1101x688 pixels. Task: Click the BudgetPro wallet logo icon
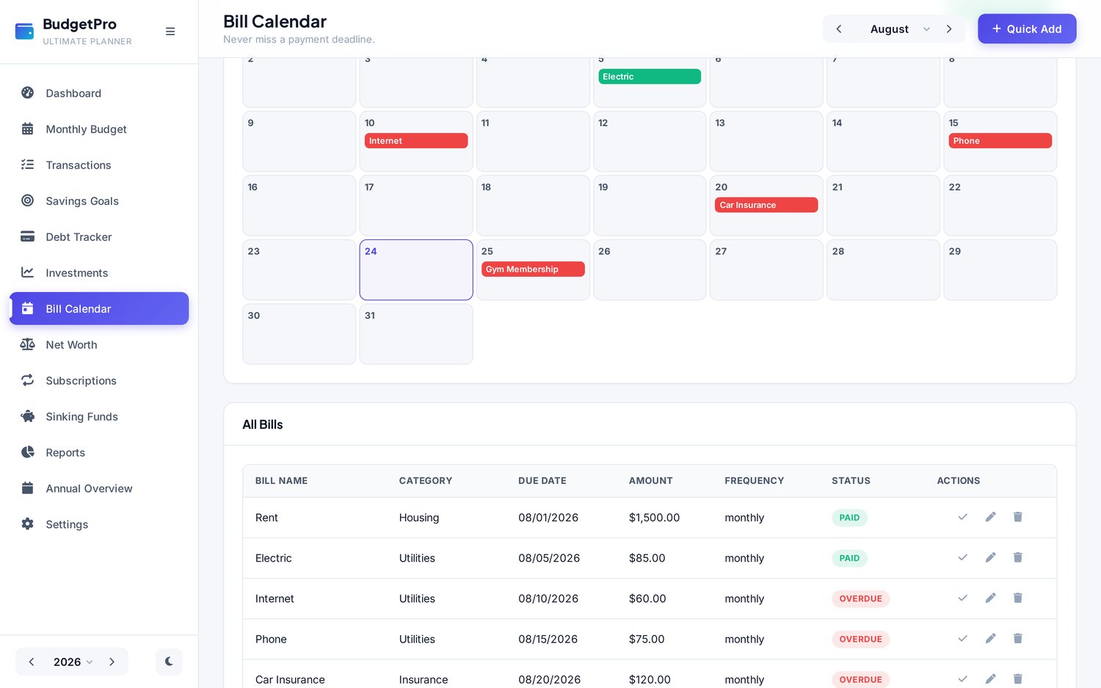[x=24, y=32]
